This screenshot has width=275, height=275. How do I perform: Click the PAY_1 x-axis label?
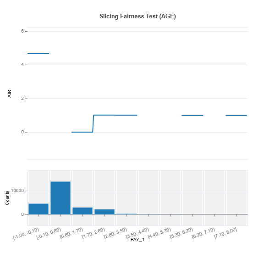137,239
